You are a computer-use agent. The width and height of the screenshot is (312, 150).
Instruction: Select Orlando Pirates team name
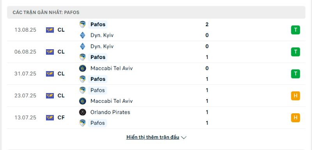pyautogui.click(x=110, y=112)
